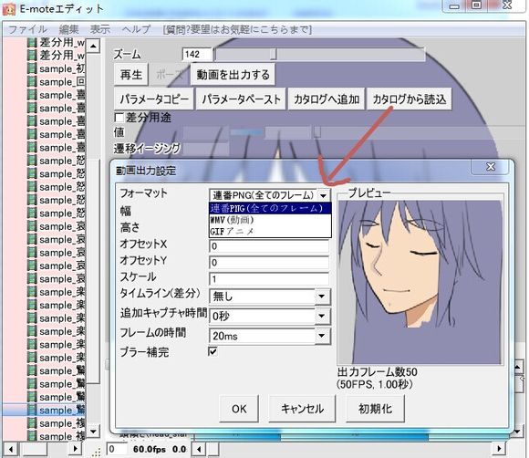Open the ヘルプ menu
529x458 pixels.
(136, 30)
